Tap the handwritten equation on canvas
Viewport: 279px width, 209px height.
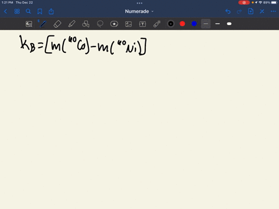point(83,45)
